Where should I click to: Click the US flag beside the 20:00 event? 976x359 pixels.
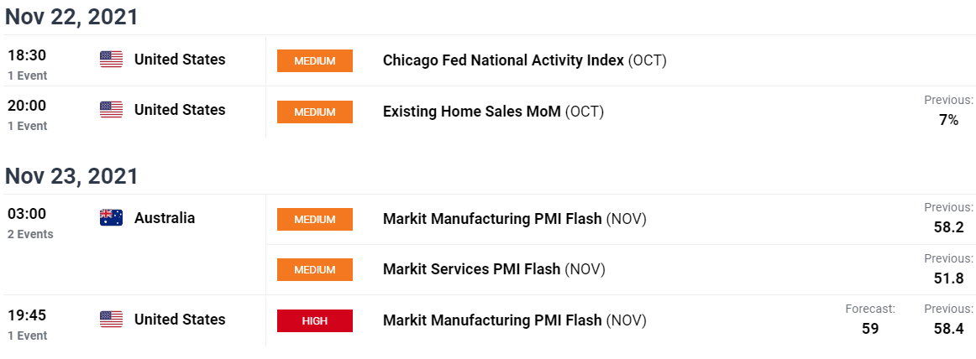(x=111, y=110)
